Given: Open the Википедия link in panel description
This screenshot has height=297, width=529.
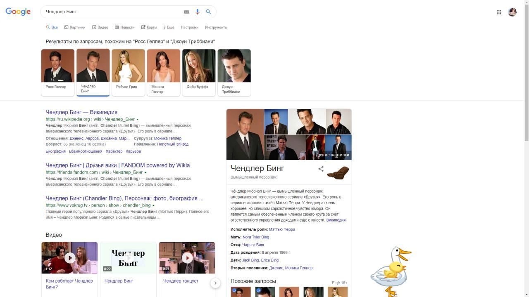Looking at the screenshot, I should [336, 220].
